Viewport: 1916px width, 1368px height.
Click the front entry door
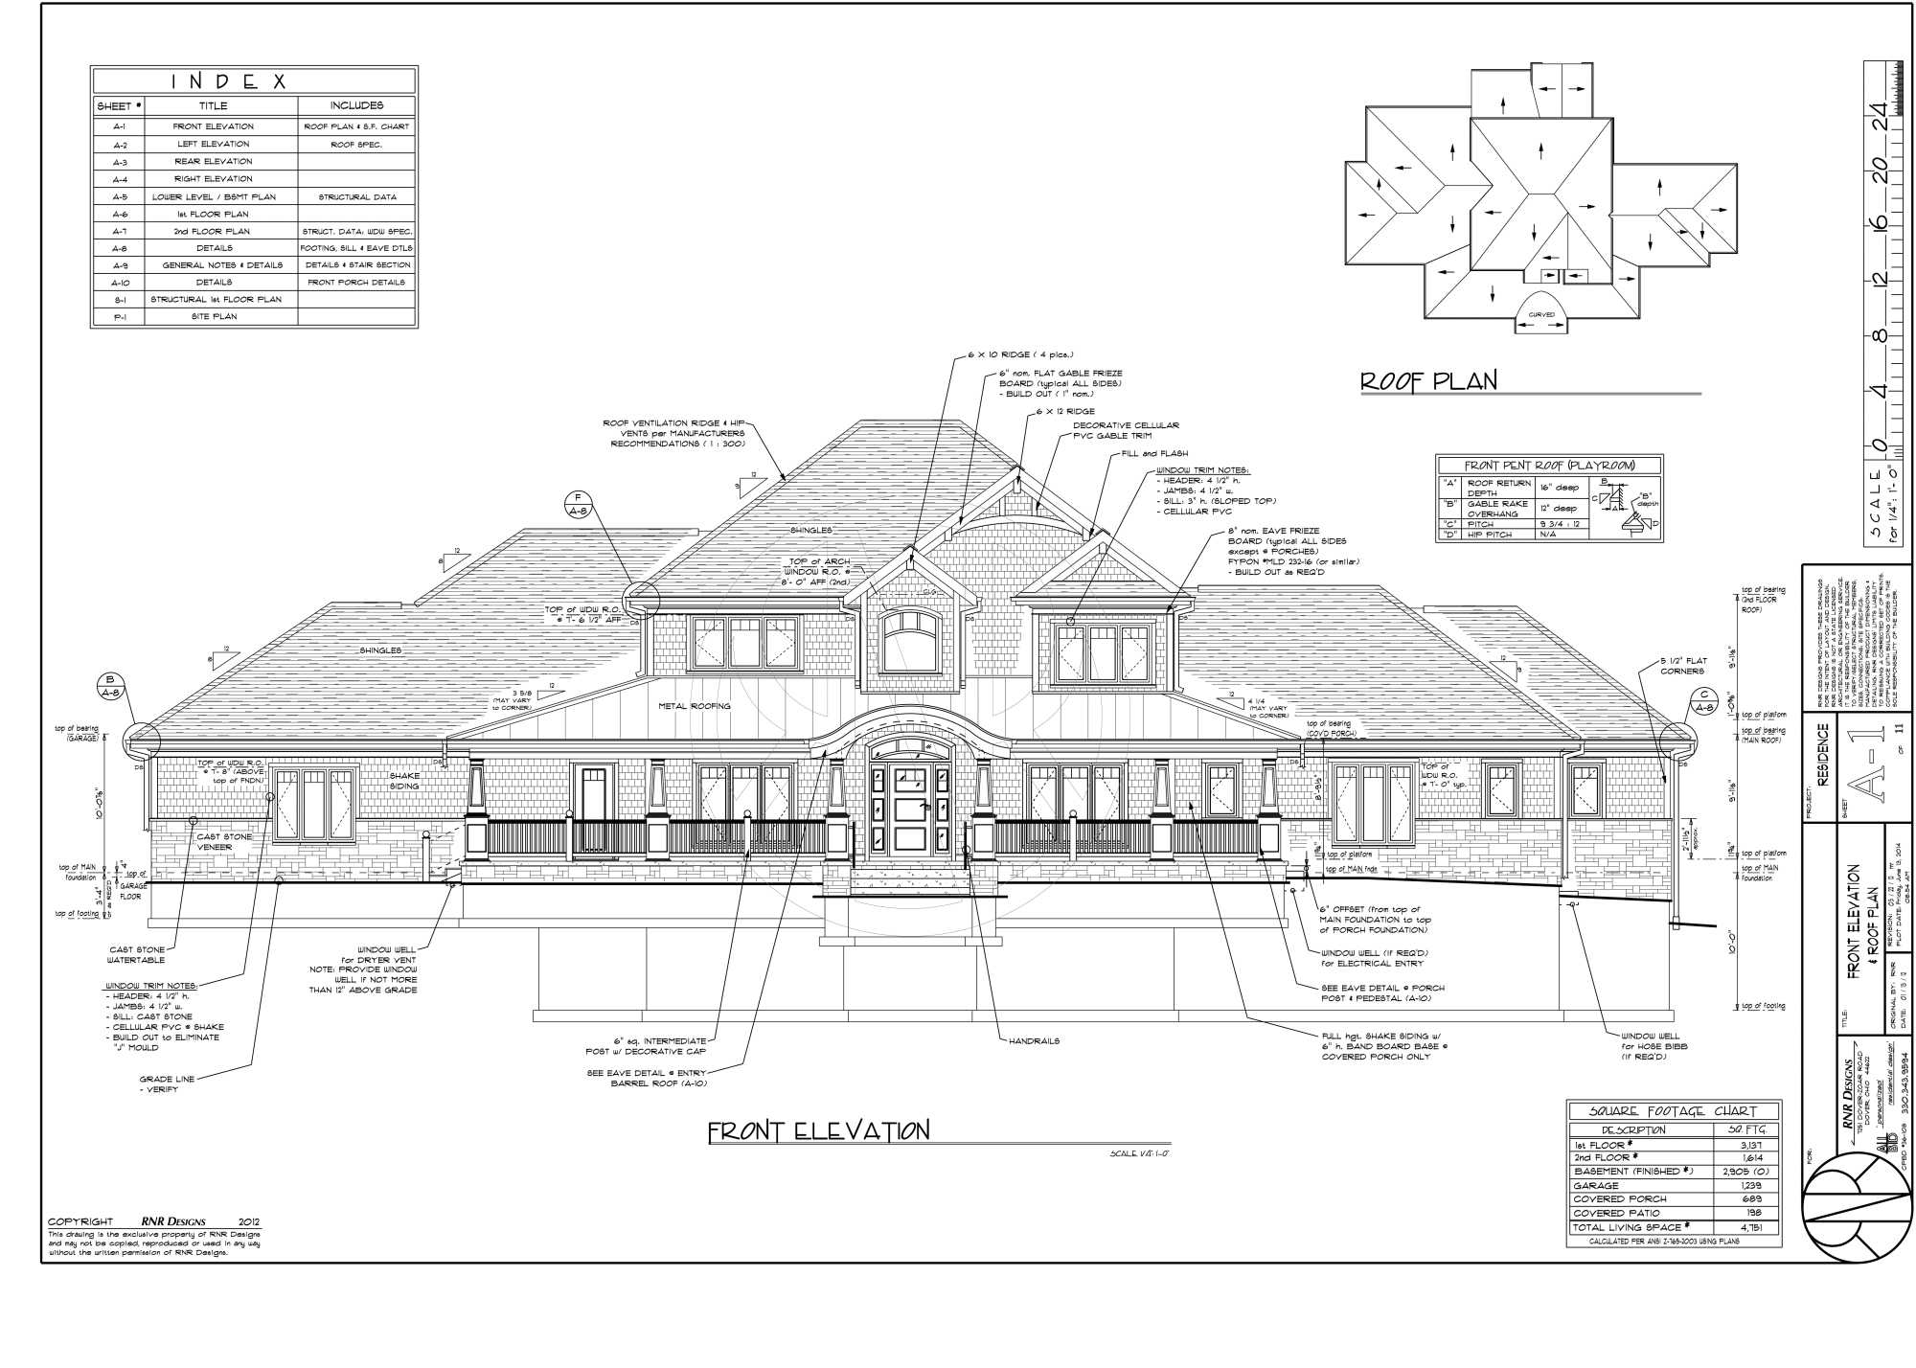pos(909,808)
